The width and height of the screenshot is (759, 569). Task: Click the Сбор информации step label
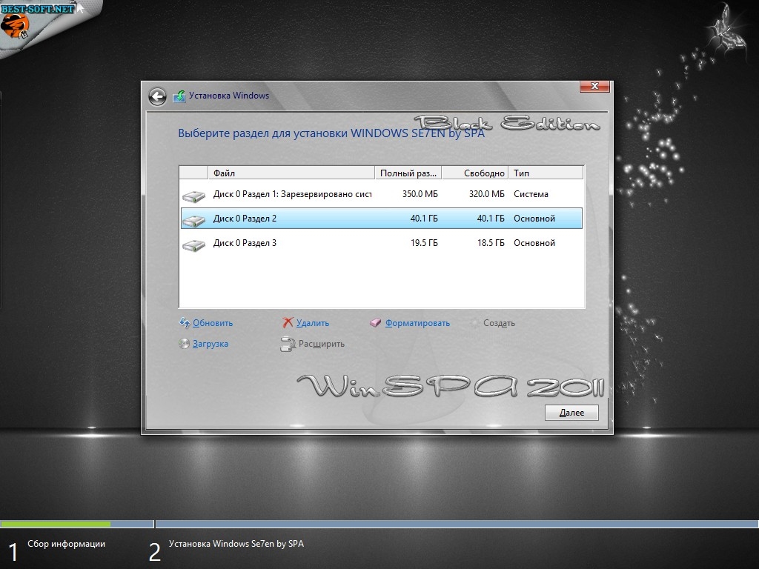(66, 544)
